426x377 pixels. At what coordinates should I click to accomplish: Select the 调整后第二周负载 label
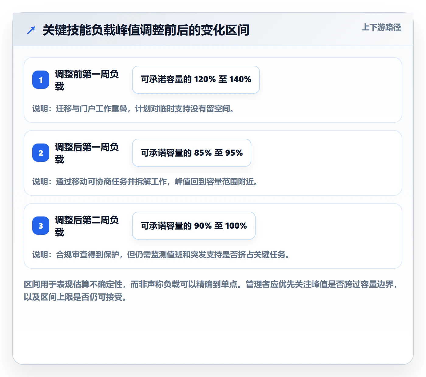[87, 226]
